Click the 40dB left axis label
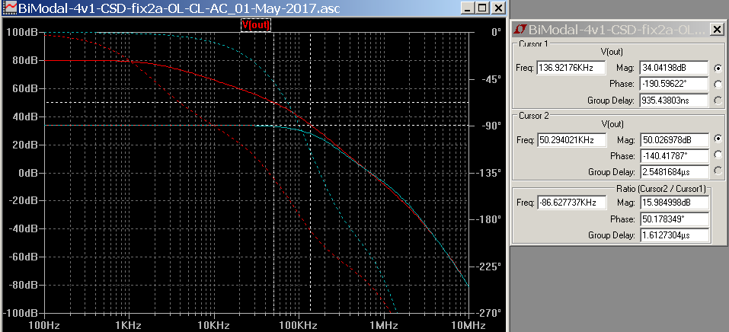 click(x=24, y=117)
